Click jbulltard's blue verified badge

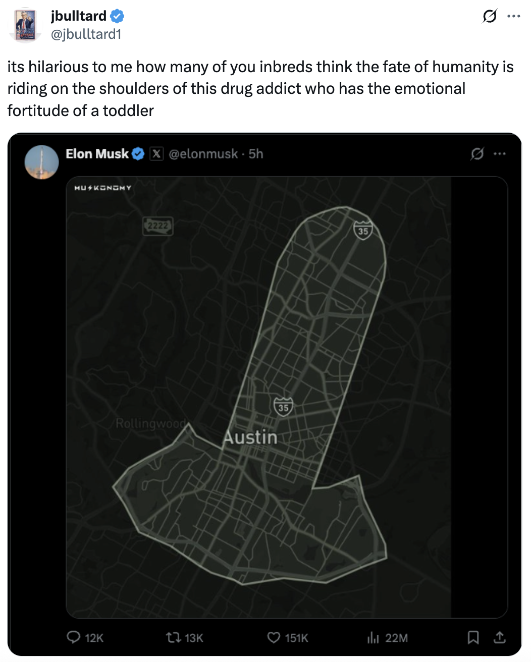pyautogui.click(x=117, y=16)
